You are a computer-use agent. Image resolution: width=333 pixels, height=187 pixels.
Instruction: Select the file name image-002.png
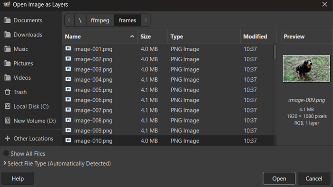[93, 59]
